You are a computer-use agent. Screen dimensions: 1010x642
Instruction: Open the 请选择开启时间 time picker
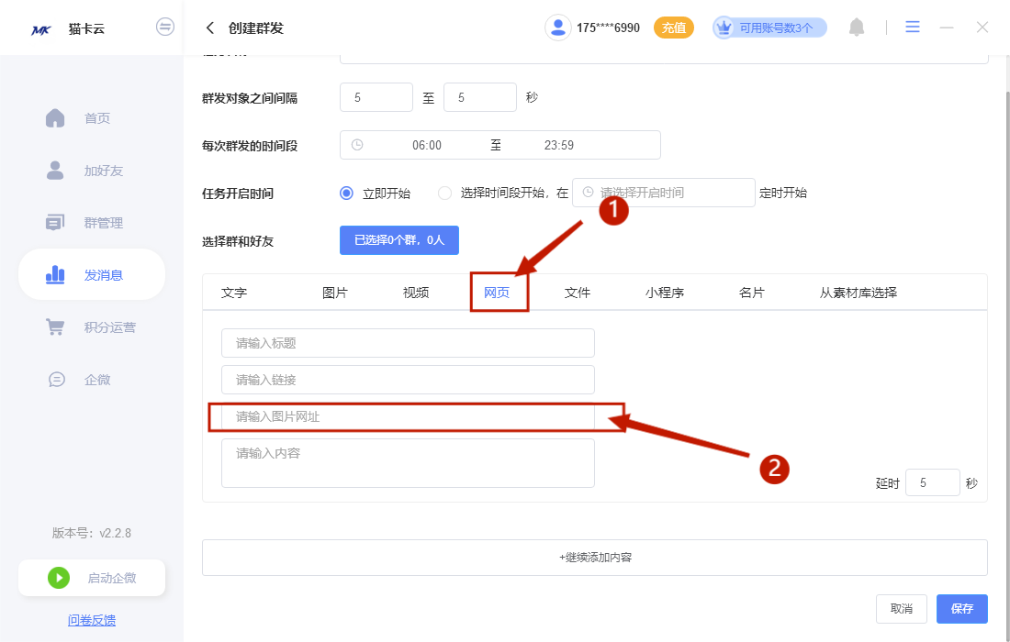coord(664,193)
